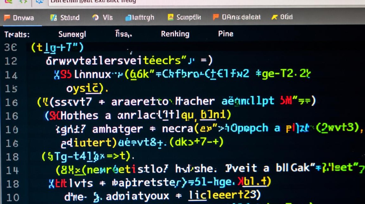Open the Renking header item
Image resolution: width=365 pixels, height=204 pixels.
click(175, 34)
